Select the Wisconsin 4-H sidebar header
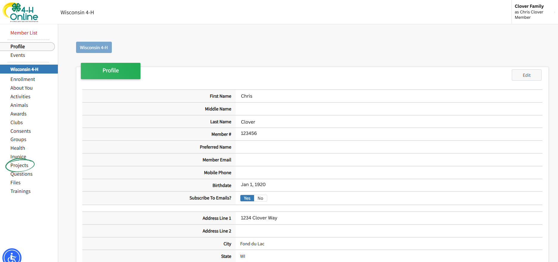The image size is (558, 262). pyautogui.click(x=24, y=69)
